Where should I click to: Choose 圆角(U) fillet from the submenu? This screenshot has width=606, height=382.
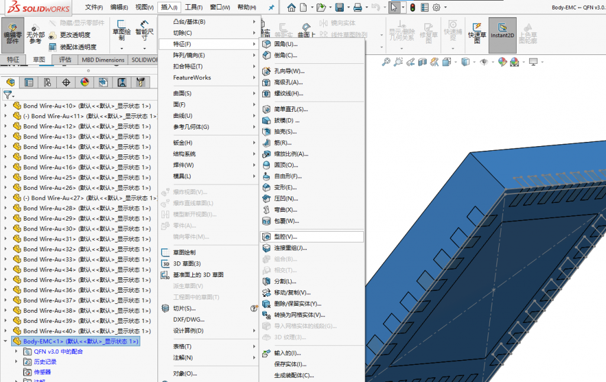pyautogui.click(x=312, y=44)
